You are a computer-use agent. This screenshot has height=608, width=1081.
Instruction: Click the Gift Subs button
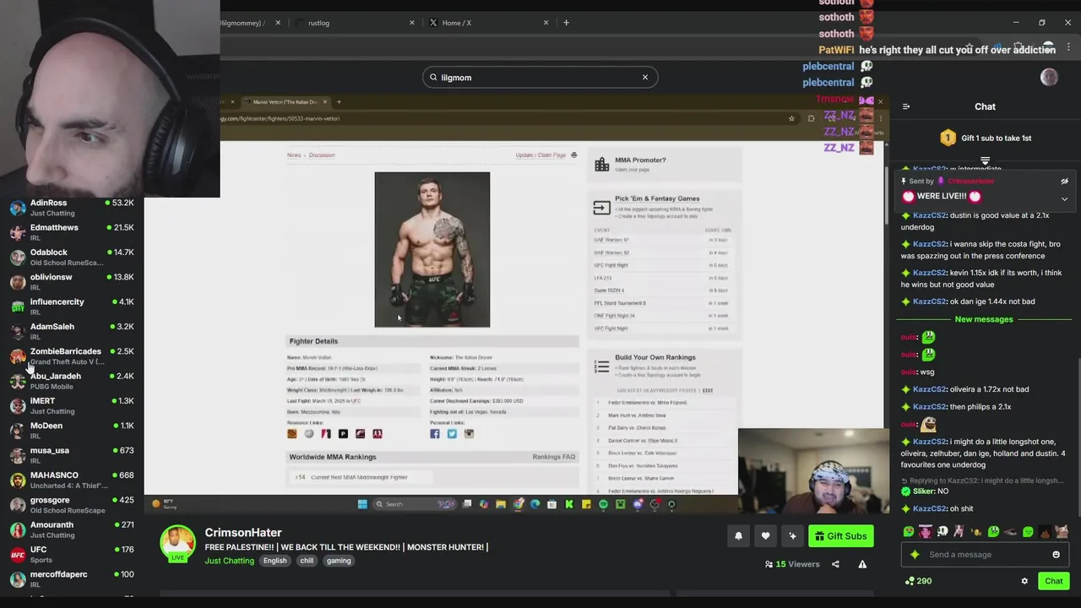point(840,536)
